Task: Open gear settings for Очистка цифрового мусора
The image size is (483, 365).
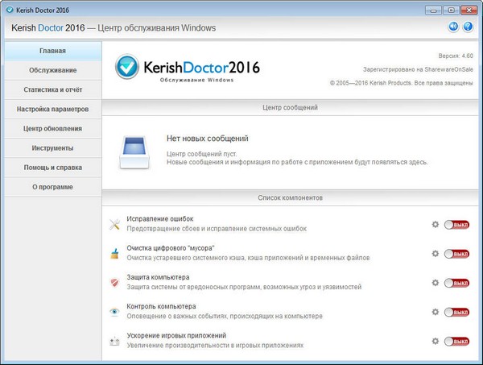Action: [x=436, y=254]
